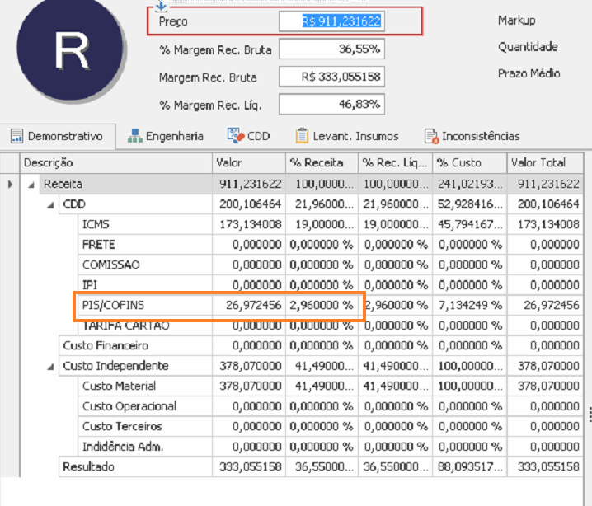Open the Inconsistências tab
The height and width of the screenshot is (506, 592).
[472, 136]
